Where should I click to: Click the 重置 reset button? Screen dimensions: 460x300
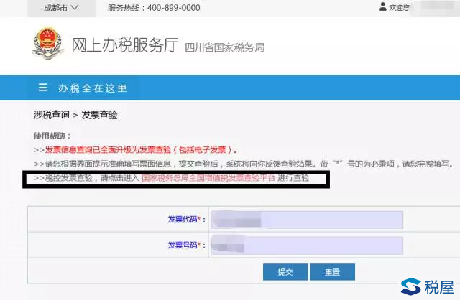[x=333, y=272]
